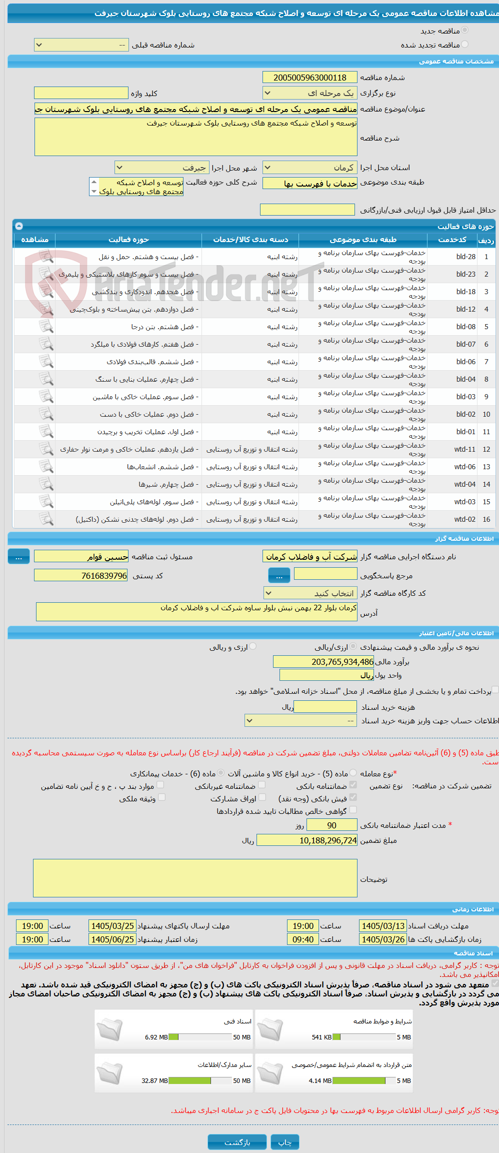
Task: Open view icon for row bld-04
Action: click(46, 379)
